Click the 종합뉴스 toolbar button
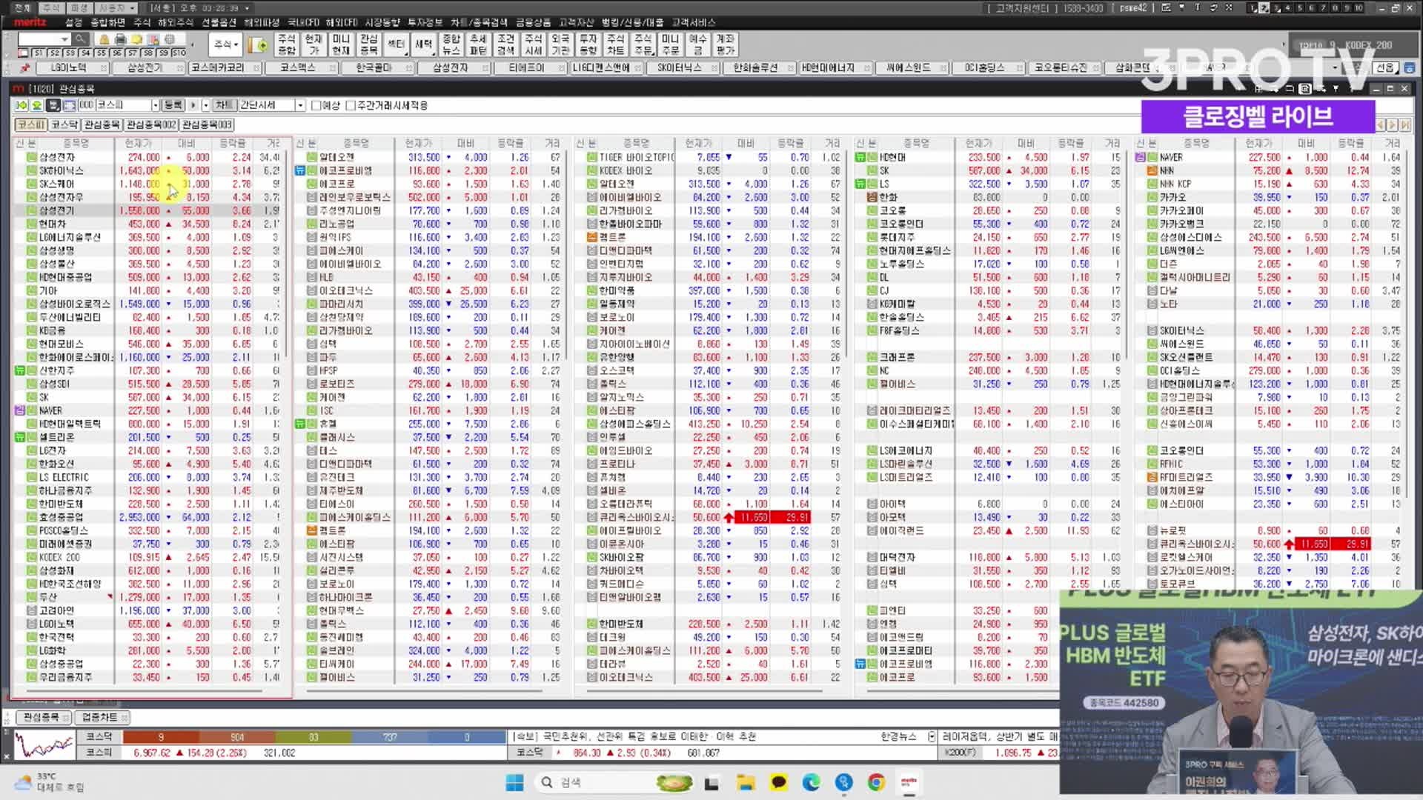This screenshot has height=800, width=1423. point(451,44)
